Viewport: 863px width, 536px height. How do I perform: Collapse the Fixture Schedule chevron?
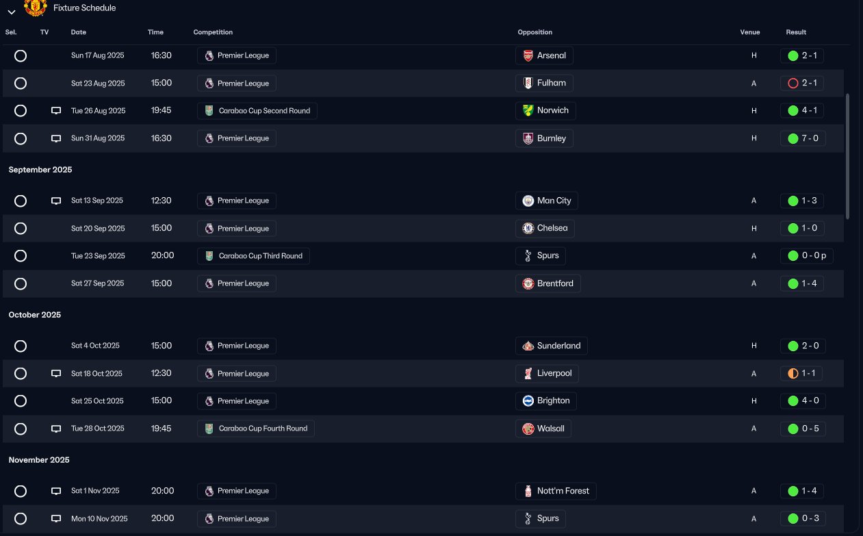click(12, 12)
